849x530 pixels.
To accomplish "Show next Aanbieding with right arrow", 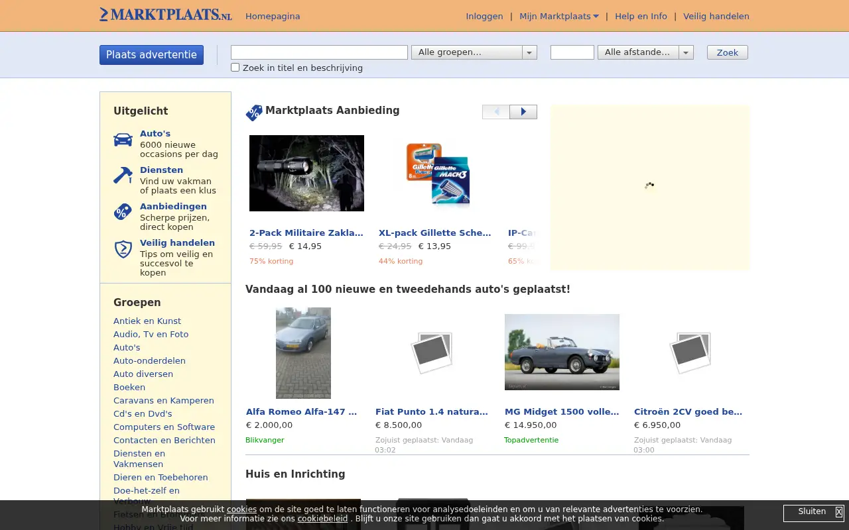I will coord(523,112).
